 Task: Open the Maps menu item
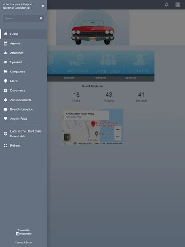(x=24, y=81)
